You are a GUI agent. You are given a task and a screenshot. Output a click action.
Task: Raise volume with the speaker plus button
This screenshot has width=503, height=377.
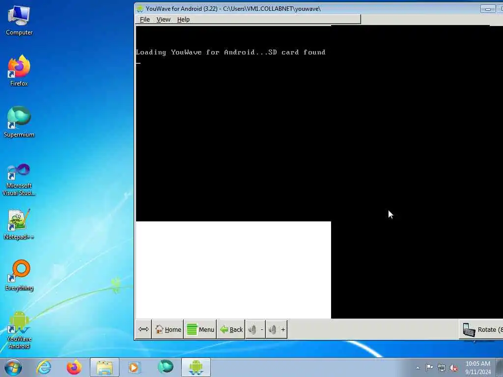coord(277,329)
